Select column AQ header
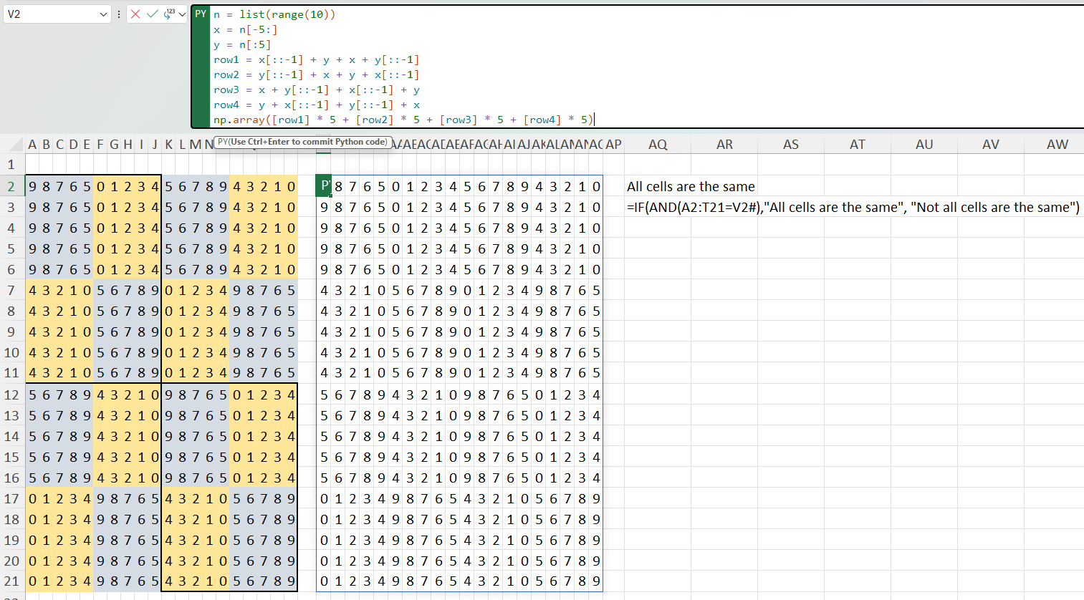This screenshot has height=600, width=1084. pyautogui.click(x=658, y=145)
